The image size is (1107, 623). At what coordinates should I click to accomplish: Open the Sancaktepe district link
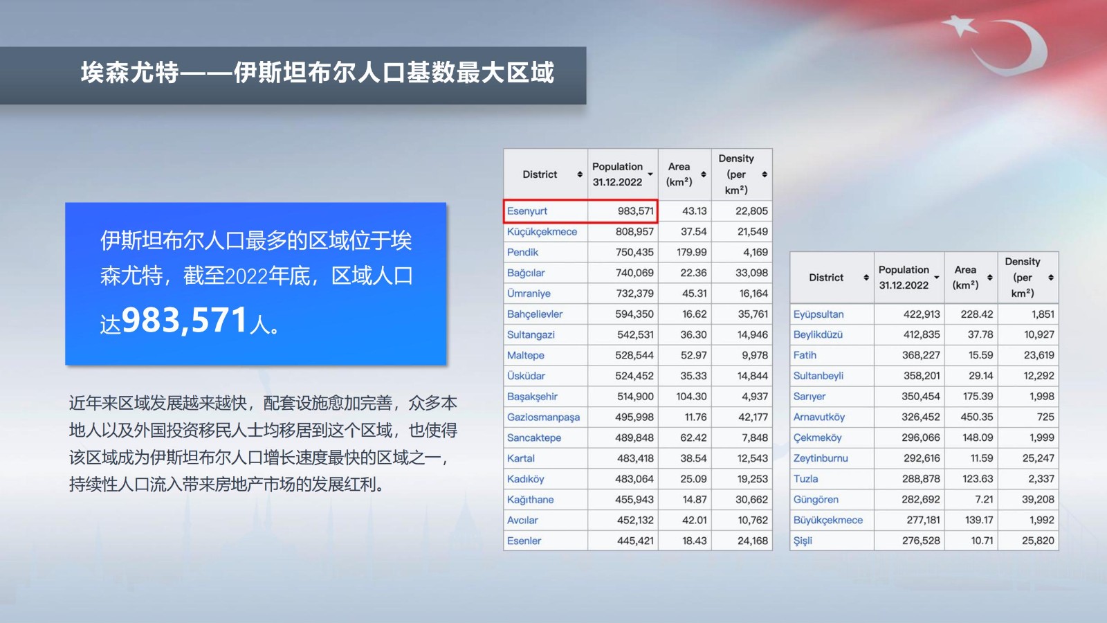[534, 438]
